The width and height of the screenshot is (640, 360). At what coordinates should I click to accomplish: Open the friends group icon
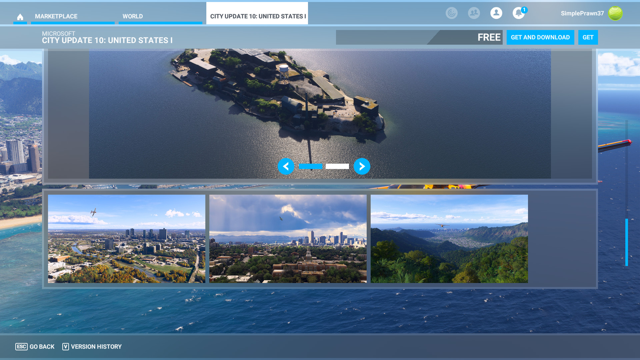[474, 13]
